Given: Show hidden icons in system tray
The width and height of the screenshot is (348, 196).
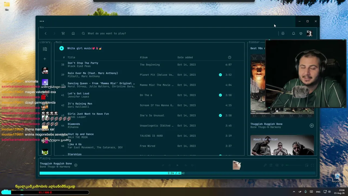Looking at the screenshot, I should [294, 192].
